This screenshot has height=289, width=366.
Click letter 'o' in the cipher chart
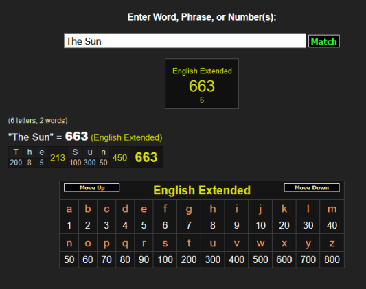point(88,243)
